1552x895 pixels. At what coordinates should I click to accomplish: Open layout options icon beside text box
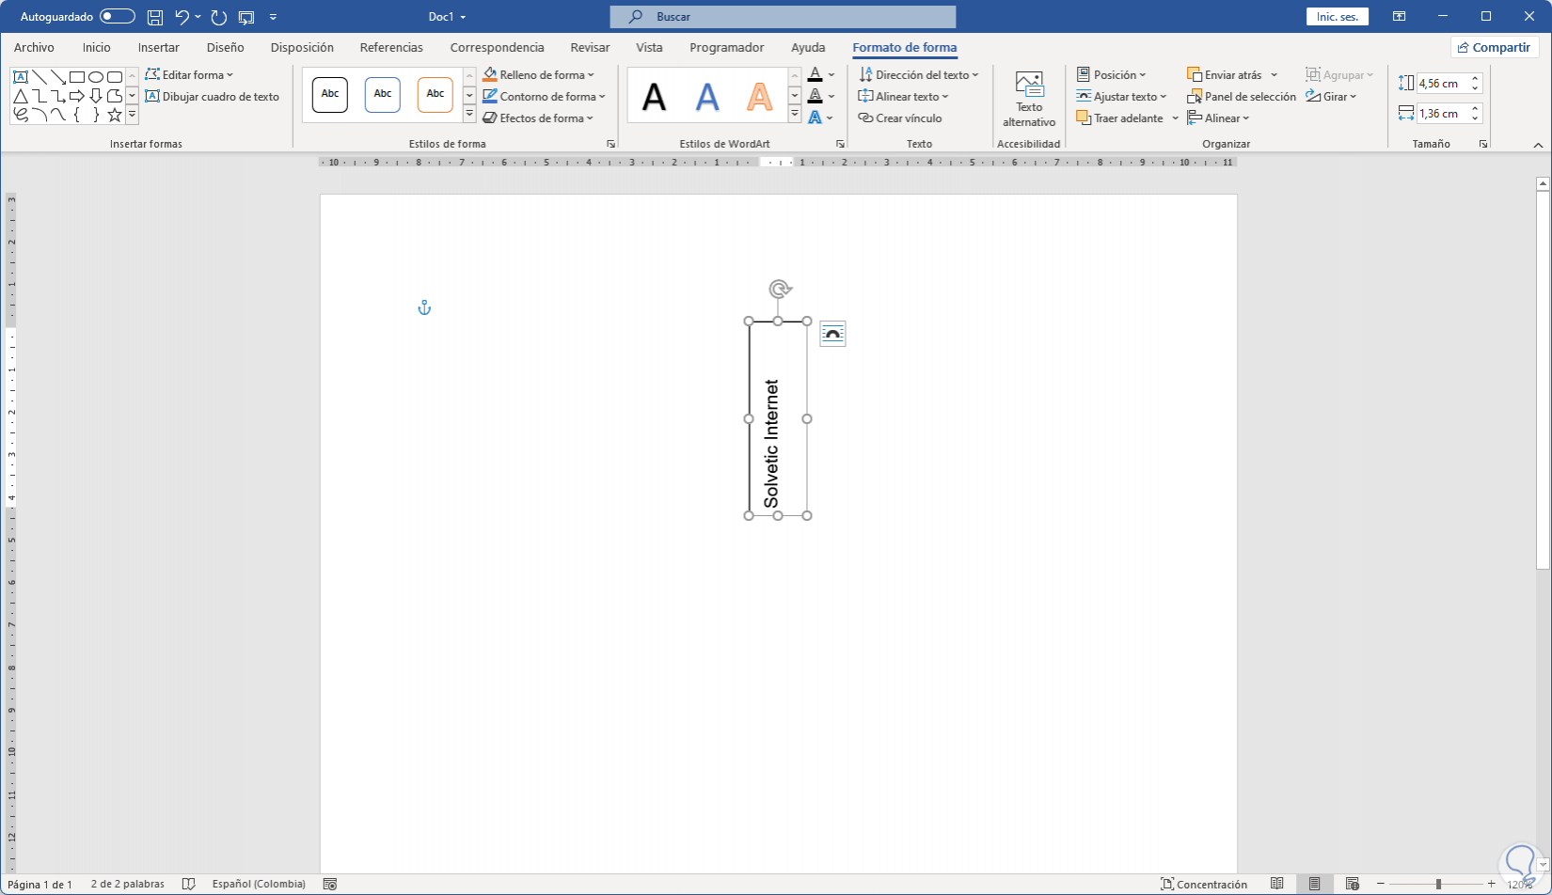click(x=832, y=334)
